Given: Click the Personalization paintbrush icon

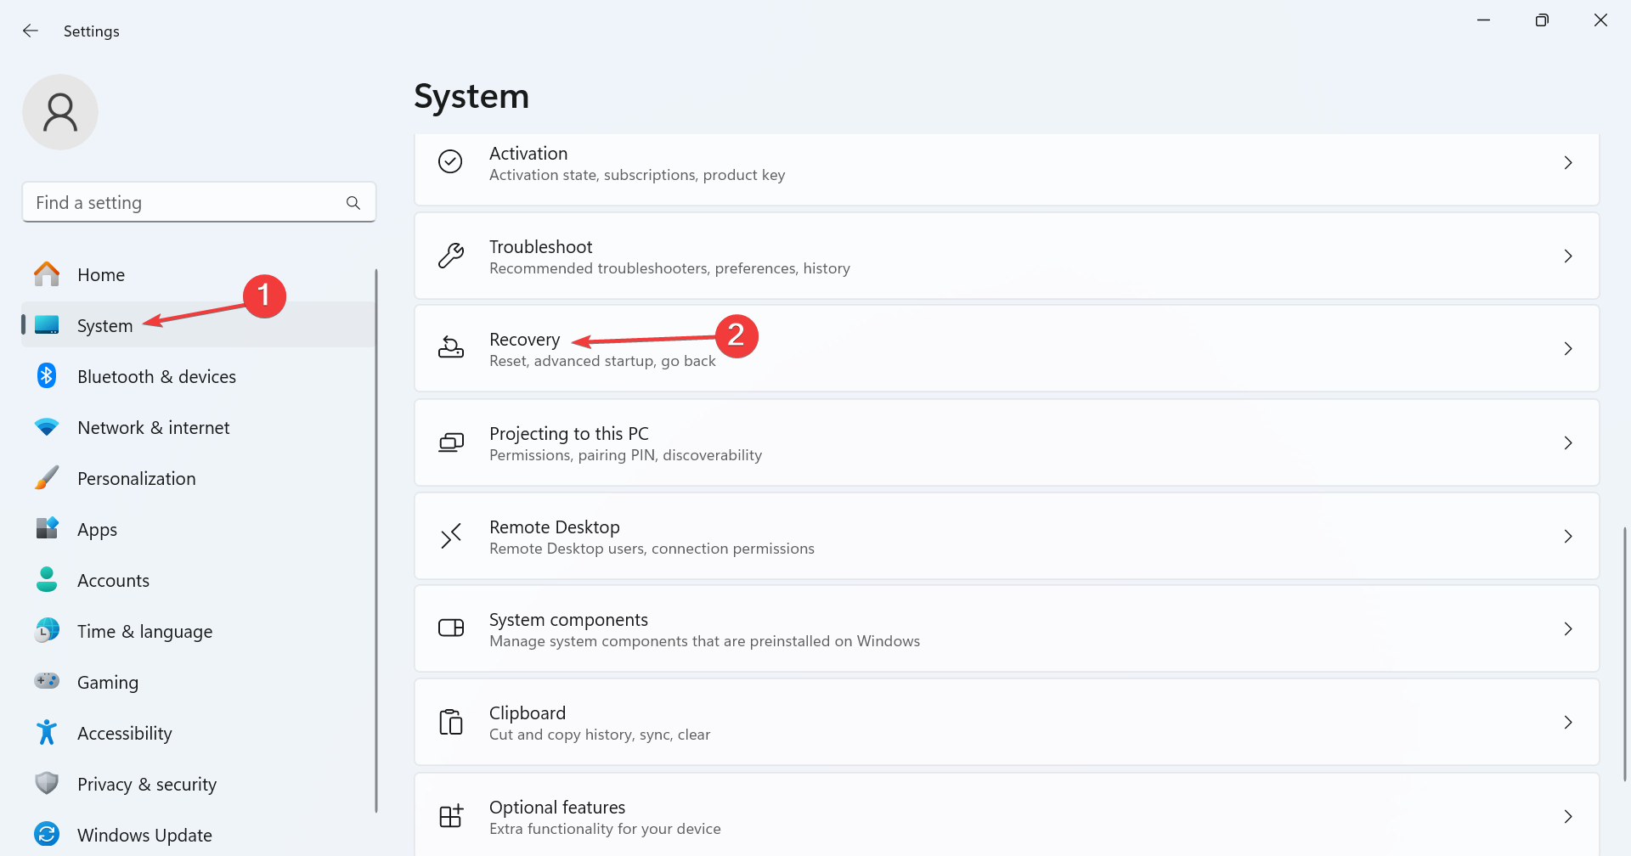Looking at the screenshot, I should pyautogui.click(x=47, y=478).
